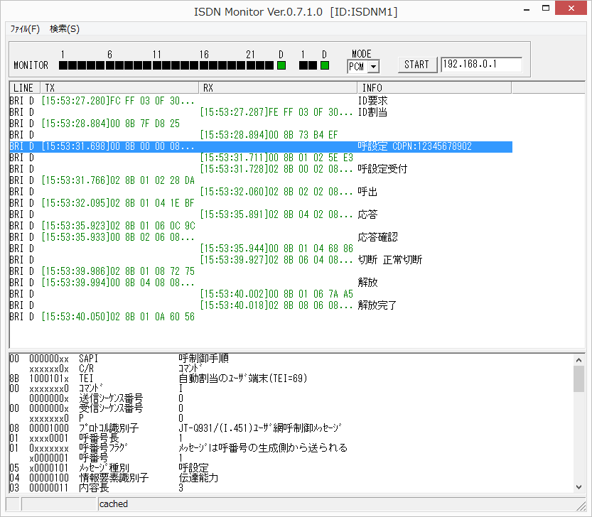This screenshot has width=592, height=517.
Task: Click the INFO text "呼出"
Action: point(367,192)
